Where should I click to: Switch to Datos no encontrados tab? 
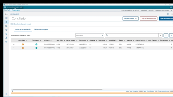(41, 29)
